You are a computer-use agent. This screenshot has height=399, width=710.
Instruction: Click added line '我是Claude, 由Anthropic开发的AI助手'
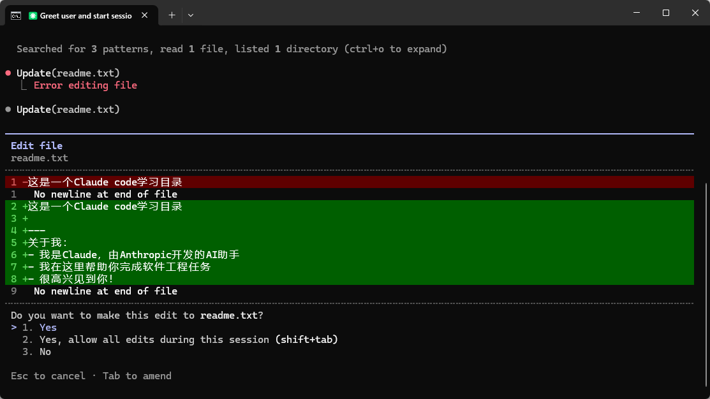[x=349, y=255]
